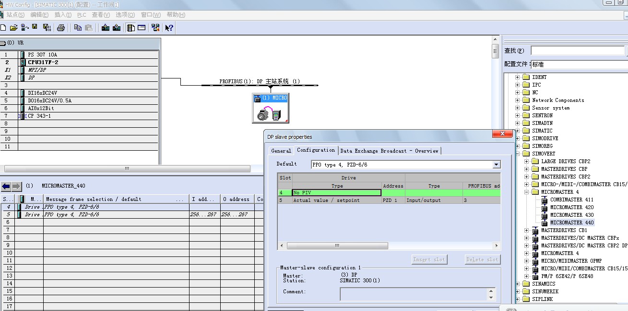
Task: Open the 站点(S) menu
Action: [15, 15]
